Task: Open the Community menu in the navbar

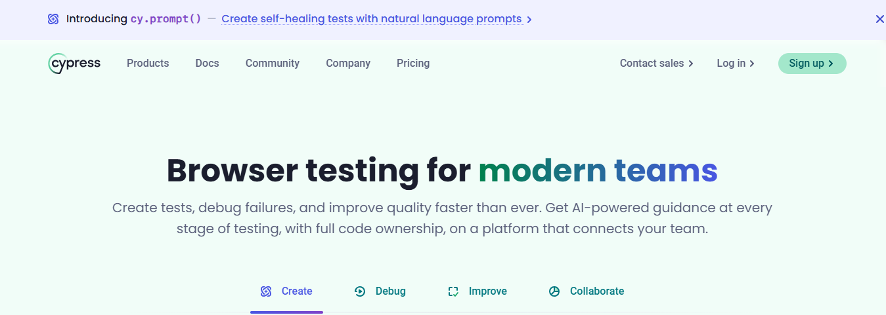Action: click(x=273, y=64)
